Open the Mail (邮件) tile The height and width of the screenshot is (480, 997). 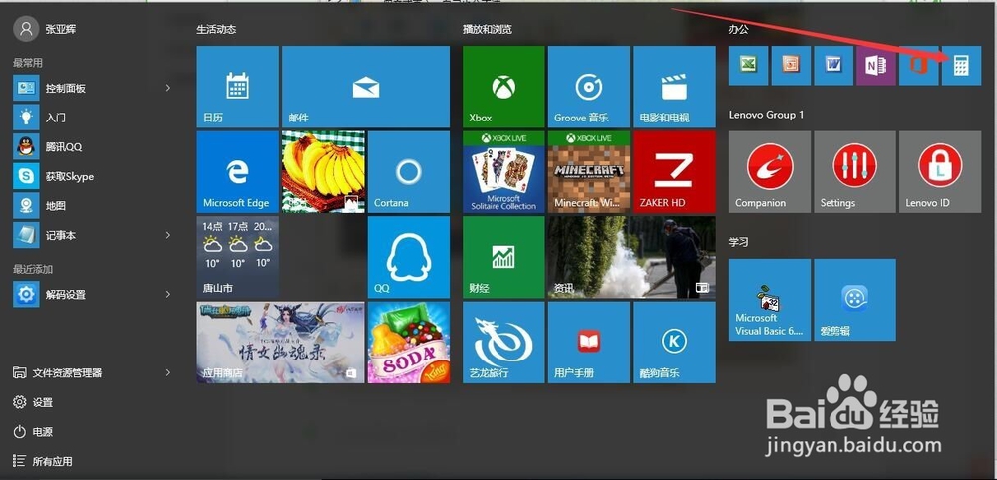coord(366,87)
